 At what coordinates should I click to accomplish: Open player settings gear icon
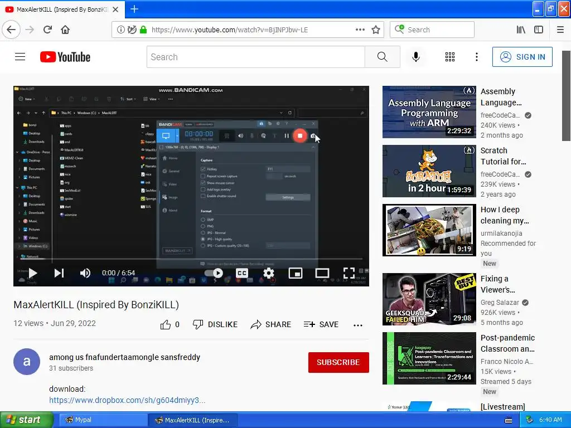coord(269,273)
